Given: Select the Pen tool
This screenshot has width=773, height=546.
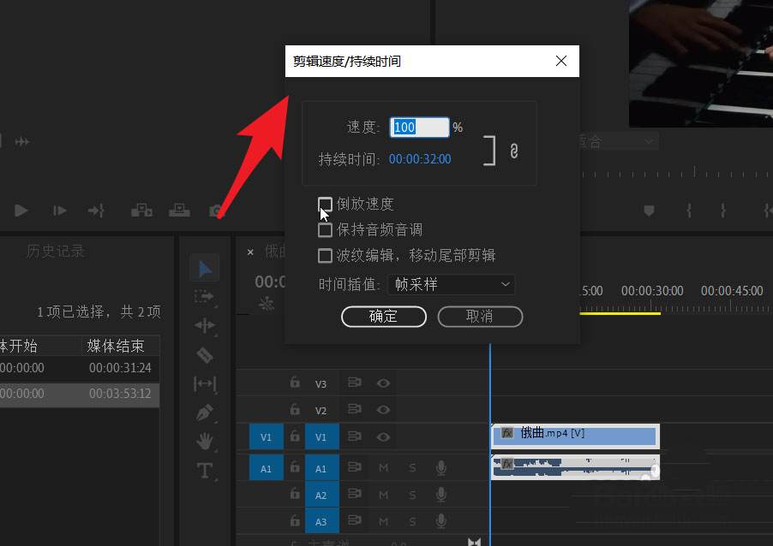Looking at the screenshot, I should pyautogui.click(x=205, y=412).
